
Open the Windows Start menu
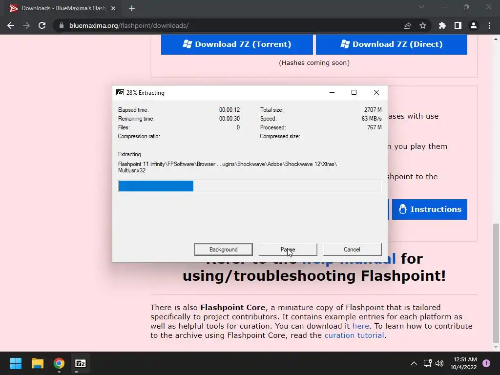[16, 363]
